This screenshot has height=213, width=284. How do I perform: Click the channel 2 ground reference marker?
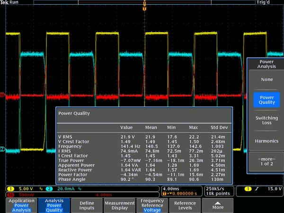click(2, 150)
